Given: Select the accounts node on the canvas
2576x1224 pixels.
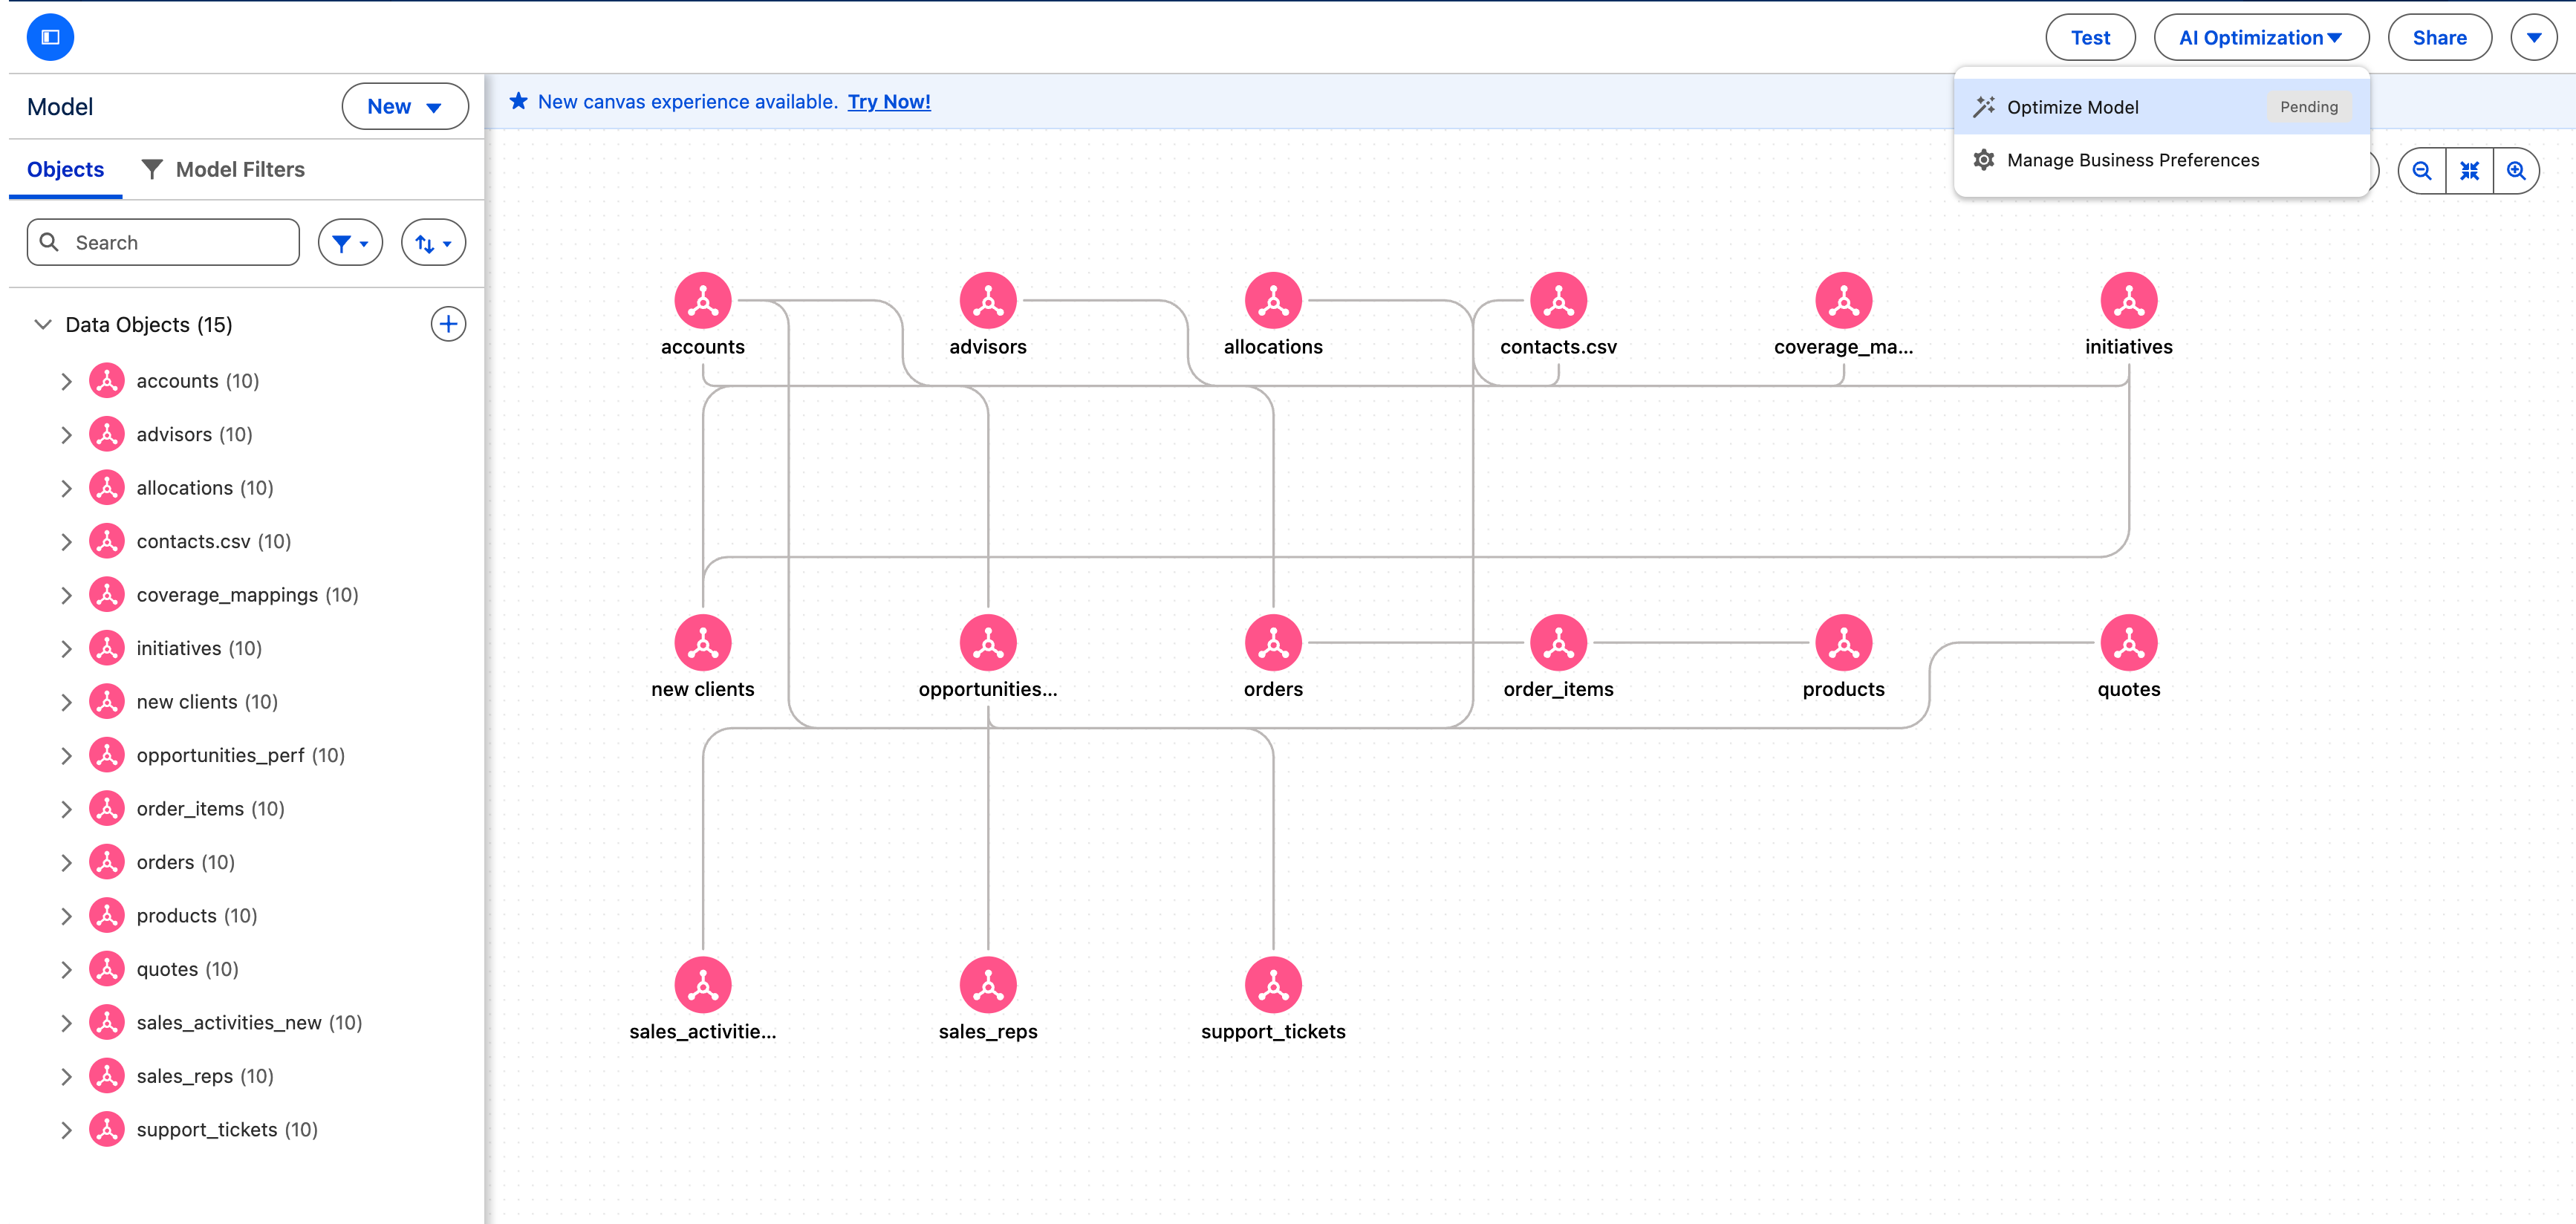Looking at the screenshot, I should coord(703,300).
